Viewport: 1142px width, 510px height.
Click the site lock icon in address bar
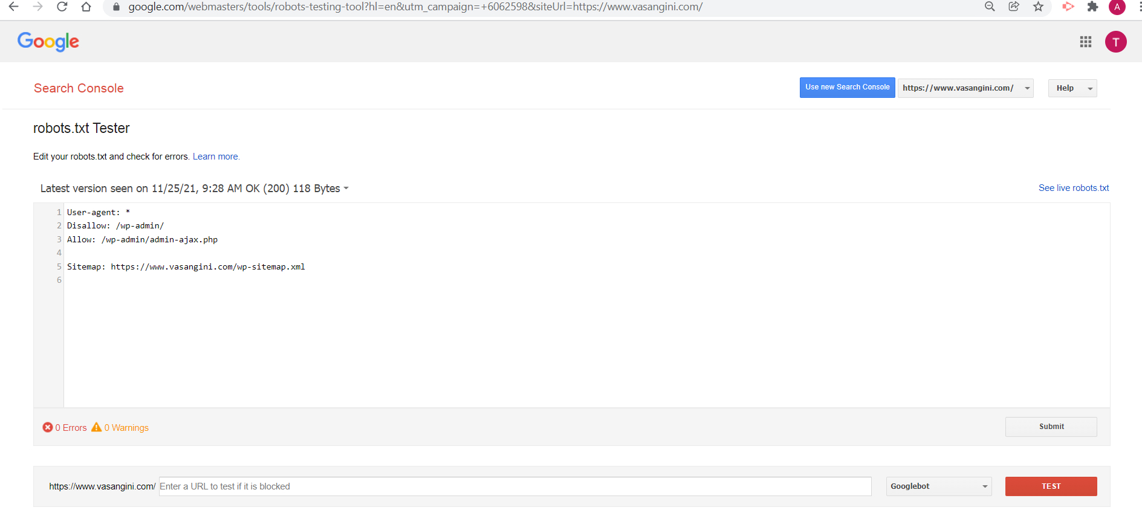click(x=117, y=7)
